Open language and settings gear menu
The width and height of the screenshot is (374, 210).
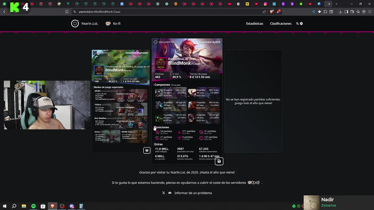(x=299, y=24)
